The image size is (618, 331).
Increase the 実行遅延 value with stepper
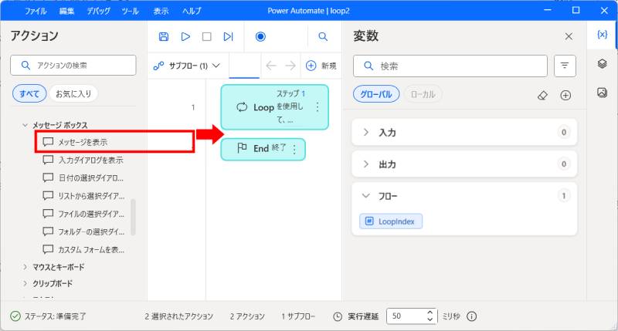coord(430,312)
